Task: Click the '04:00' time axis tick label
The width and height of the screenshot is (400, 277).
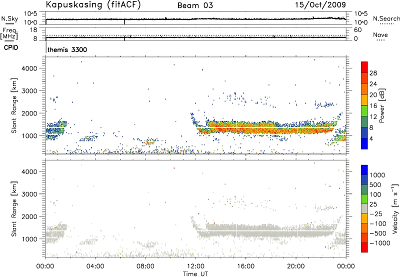Action: 95,266
